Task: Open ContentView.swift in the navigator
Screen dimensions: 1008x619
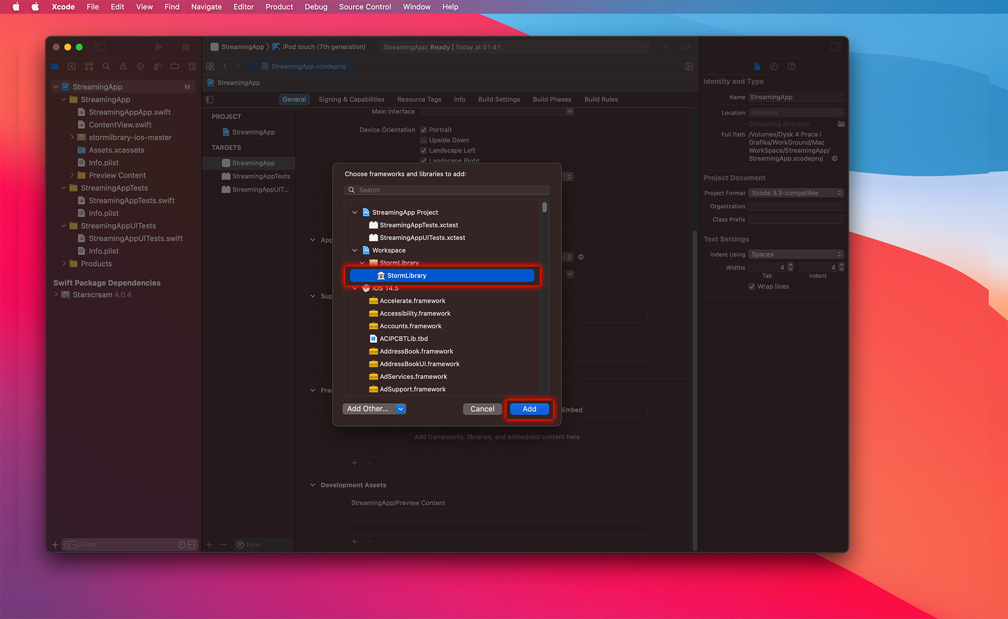Action: click(x=120, y=125)
